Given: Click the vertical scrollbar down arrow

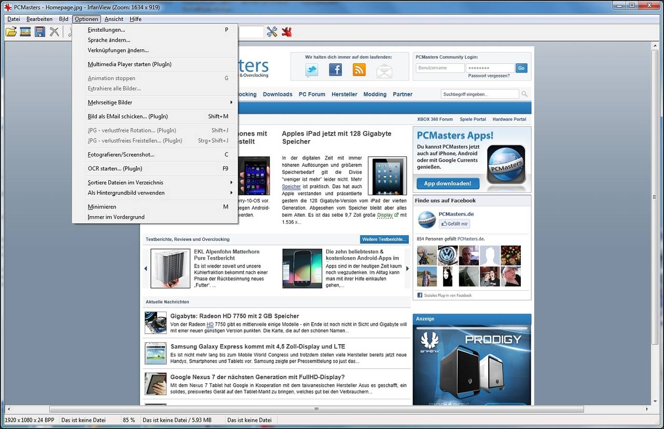Looking at the screenshot, I should click(655, 401).
